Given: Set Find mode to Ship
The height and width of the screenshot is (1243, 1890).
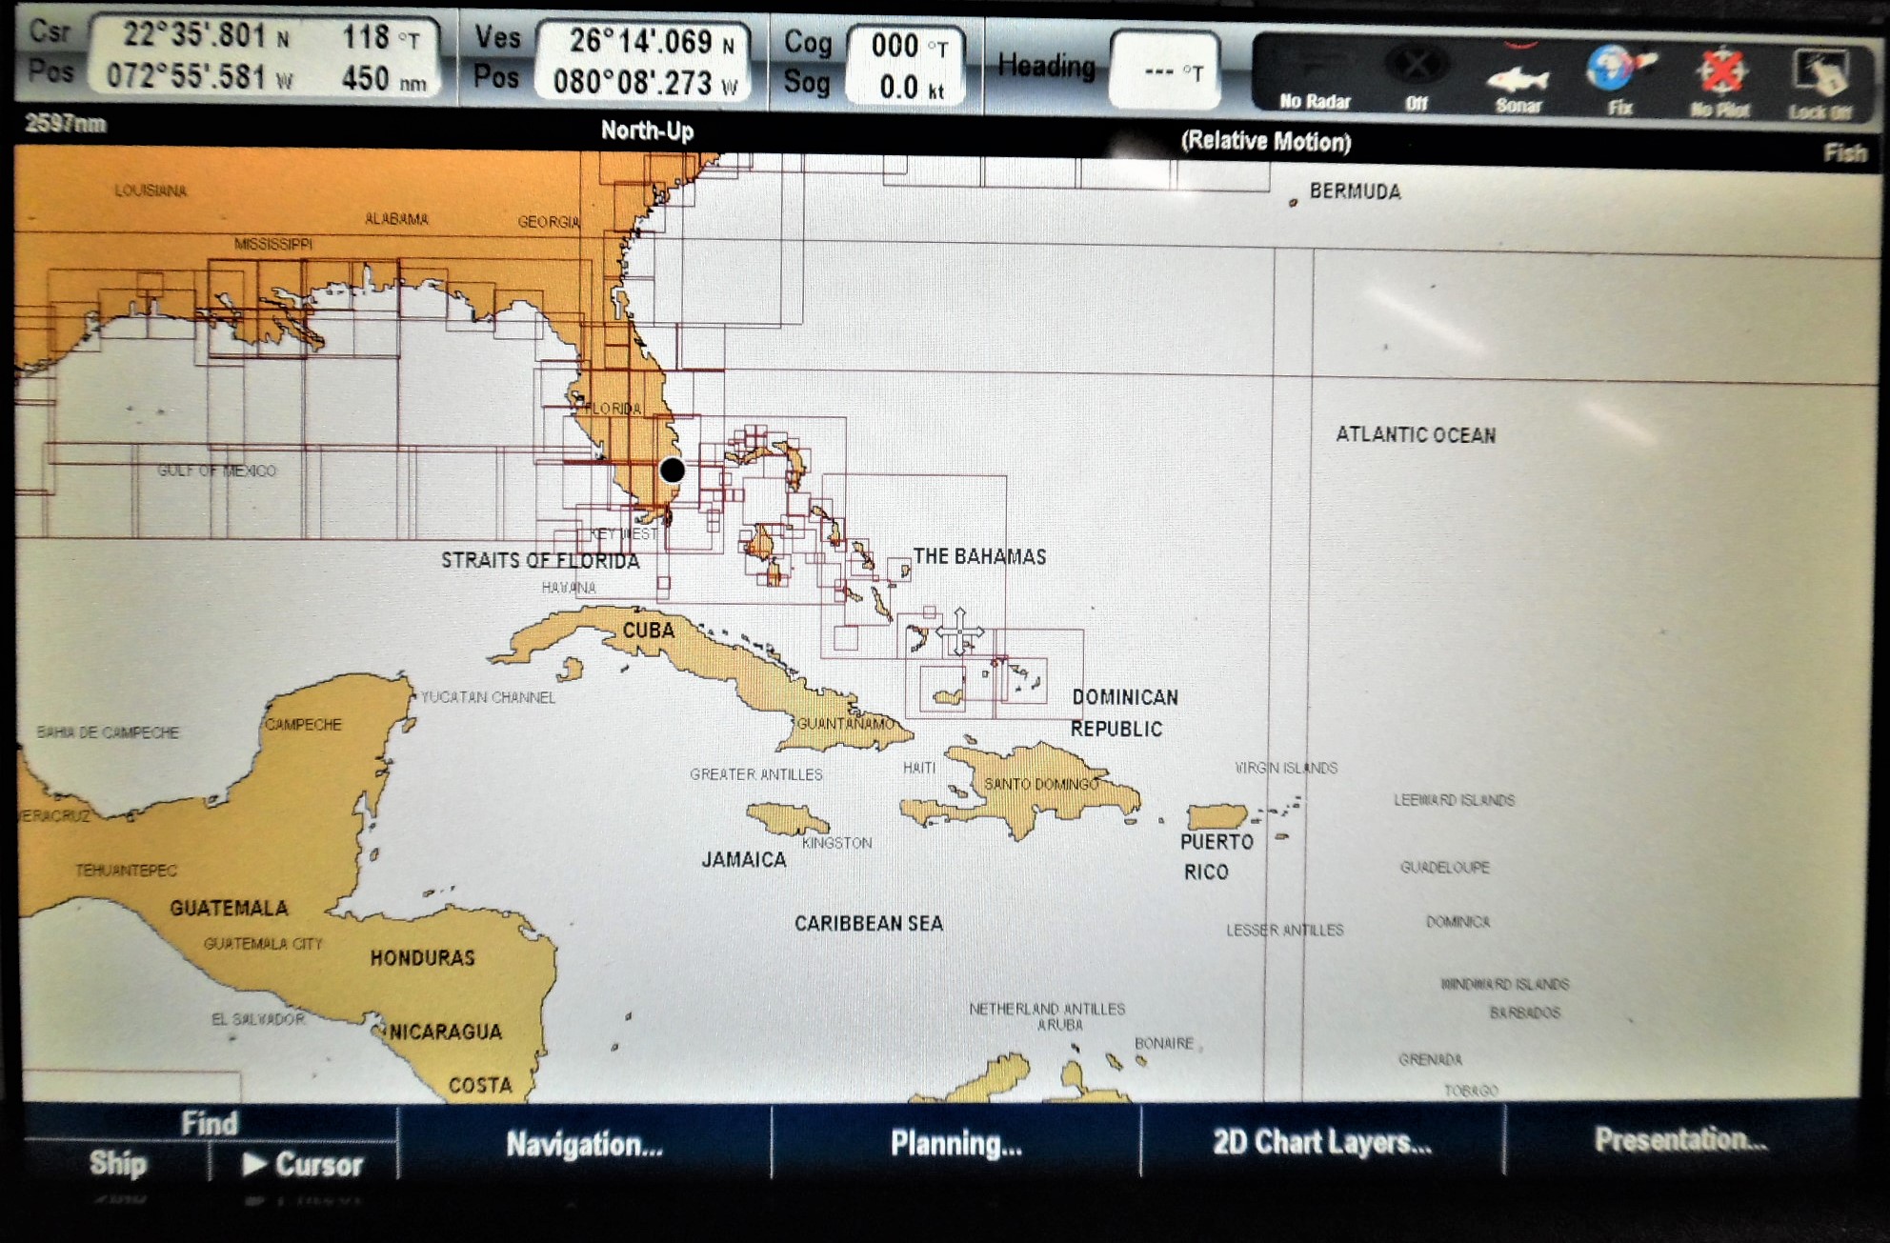Looking at the screenshot, I should 118,1164.
